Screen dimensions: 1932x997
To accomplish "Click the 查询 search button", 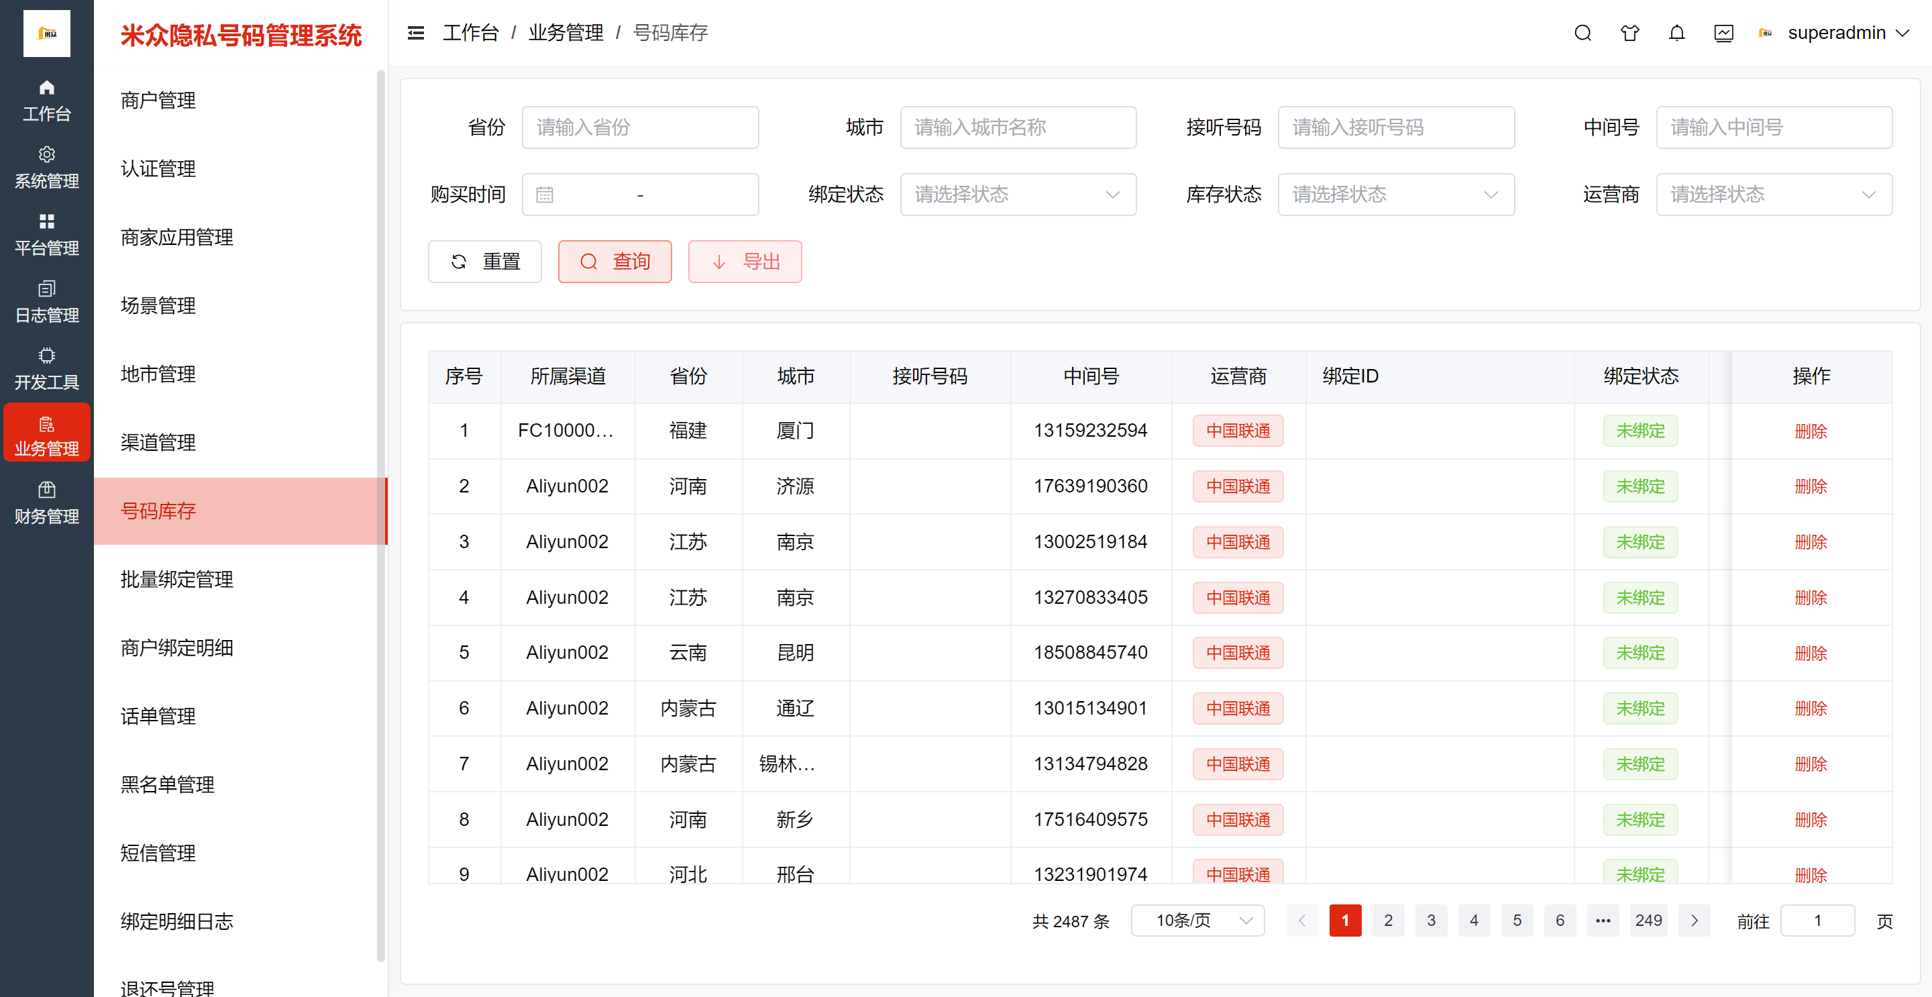I will tap(614, 261).
